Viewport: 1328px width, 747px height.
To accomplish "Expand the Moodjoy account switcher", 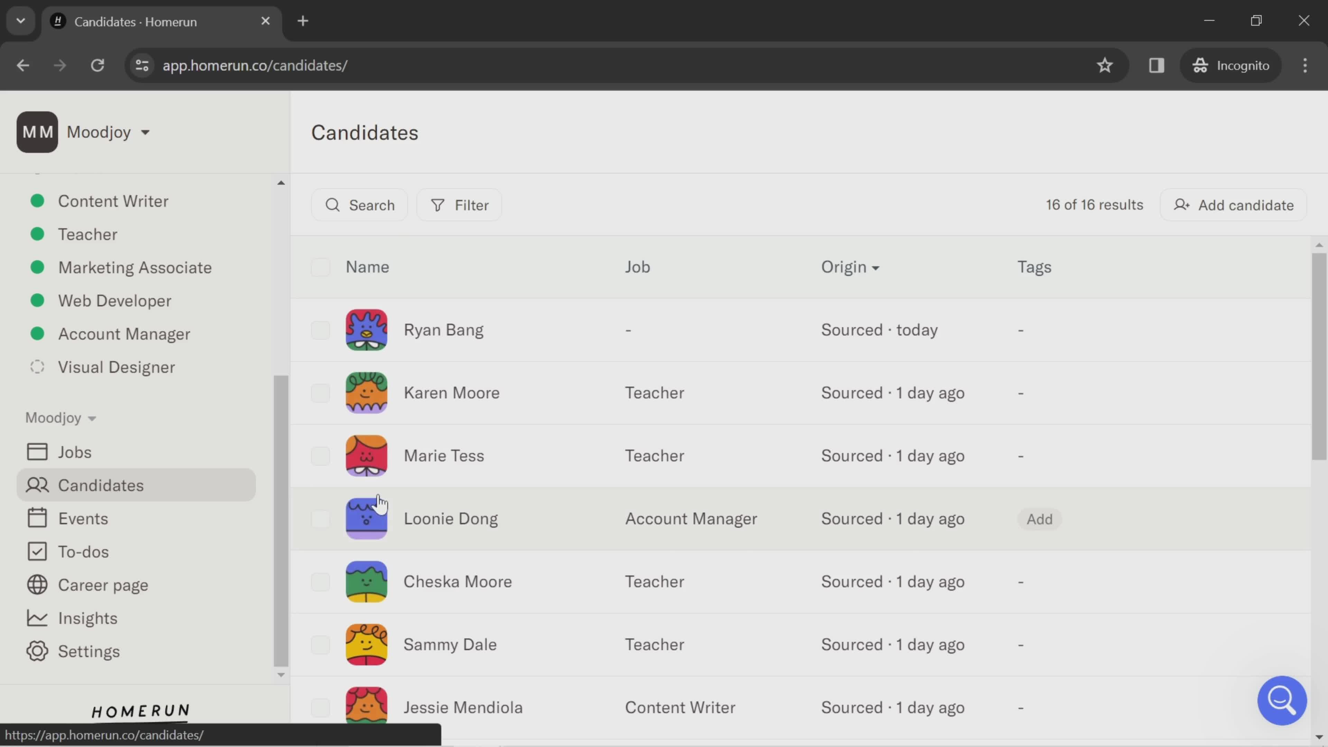I will coord(108,132).
